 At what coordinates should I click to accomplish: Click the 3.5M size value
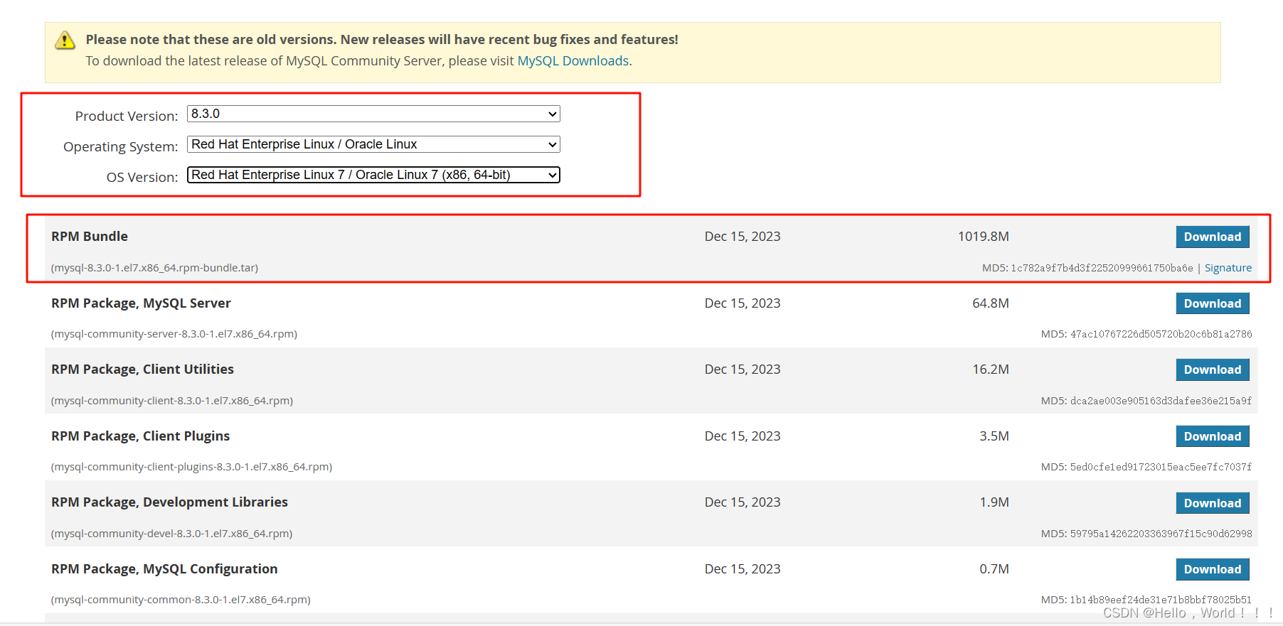click(x=994, y=436)
